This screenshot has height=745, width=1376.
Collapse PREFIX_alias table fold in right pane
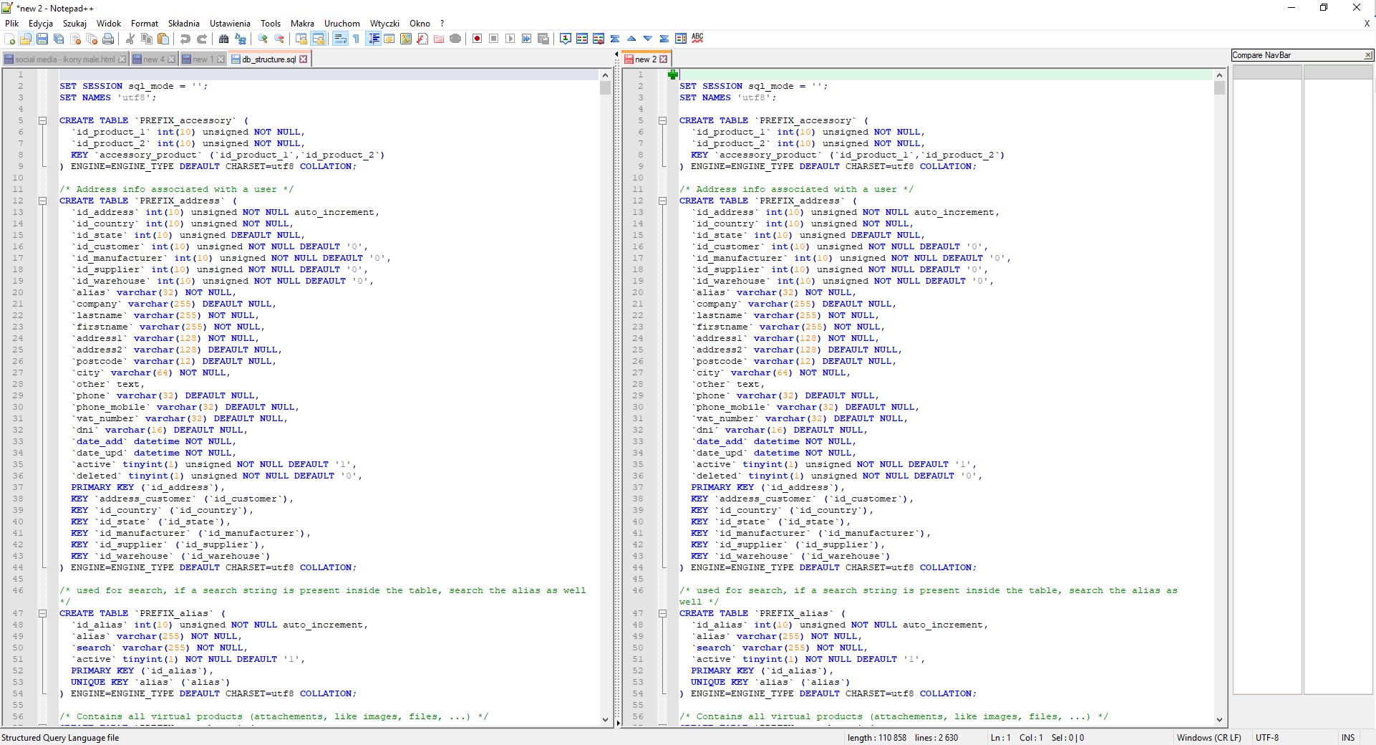[x=662, y=613]
